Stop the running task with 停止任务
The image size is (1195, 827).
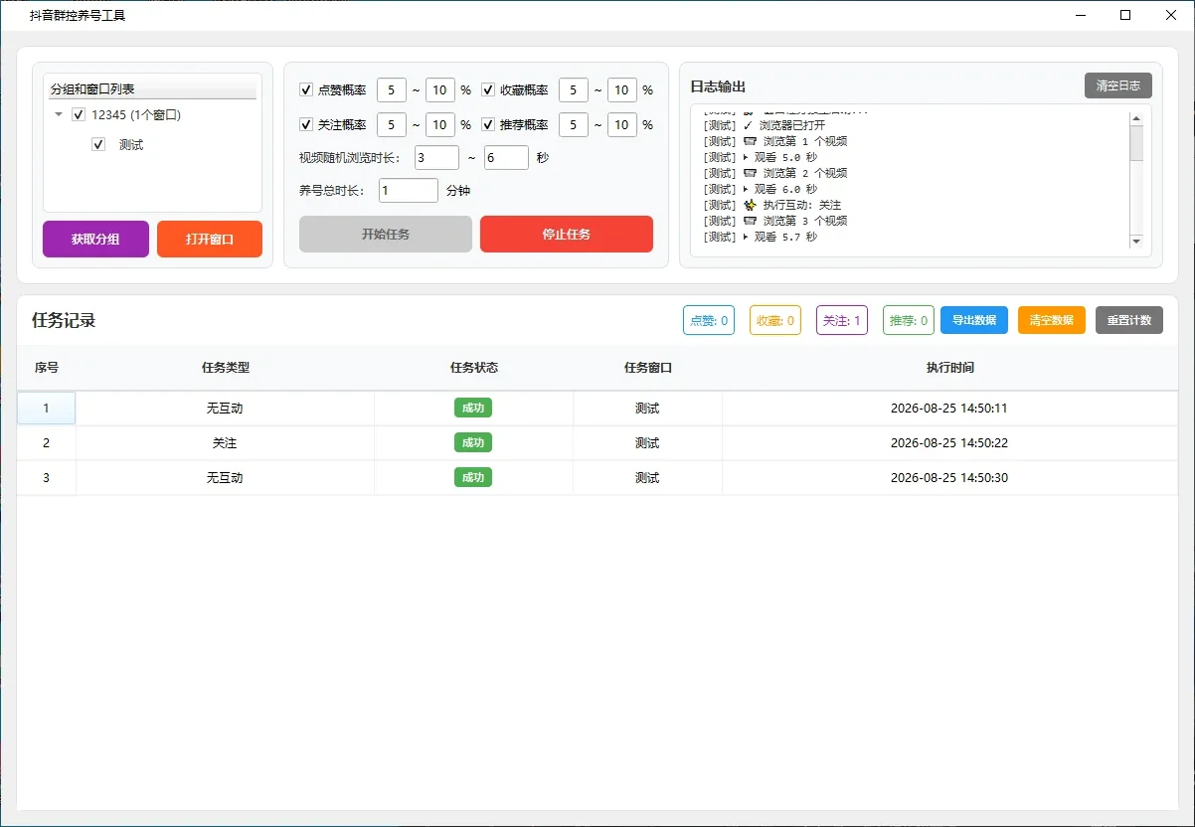567,235
